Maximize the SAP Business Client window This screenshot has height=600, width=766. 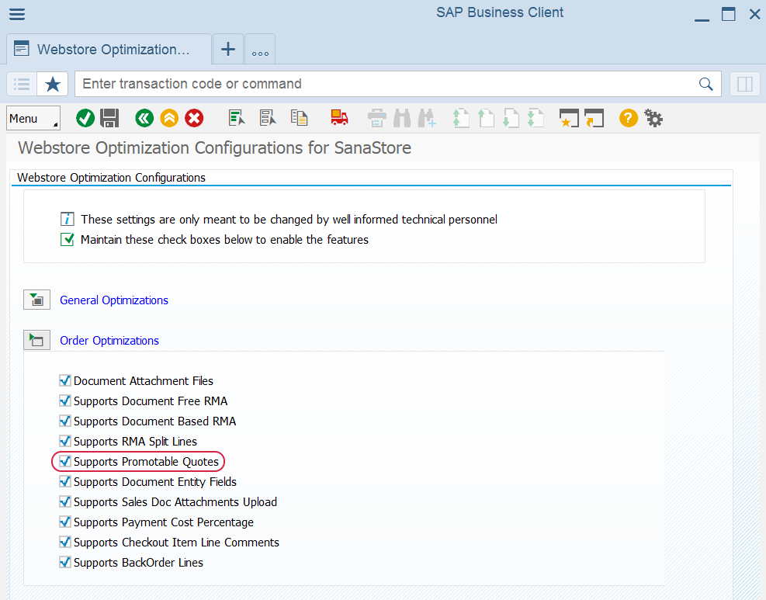tap(729, 14)
